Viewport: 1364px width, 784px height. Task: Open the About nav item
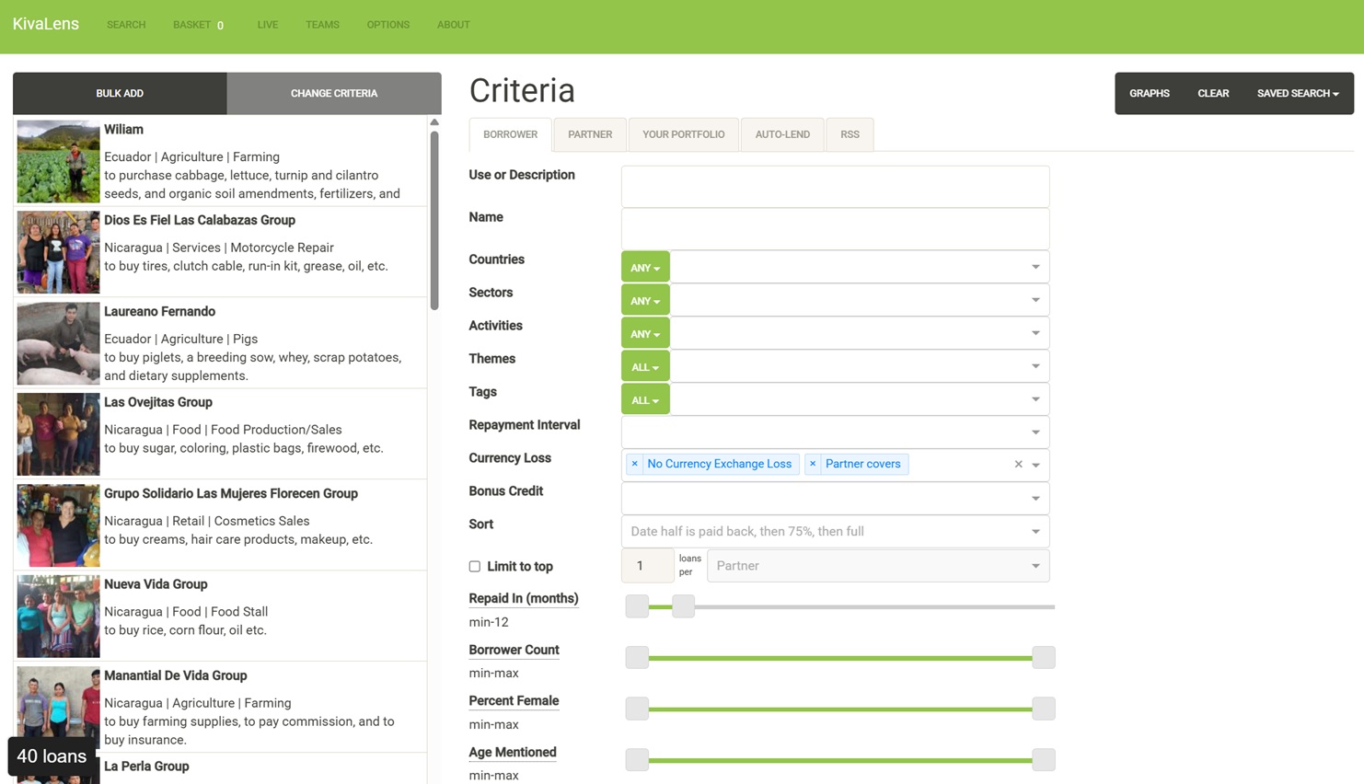453,25
